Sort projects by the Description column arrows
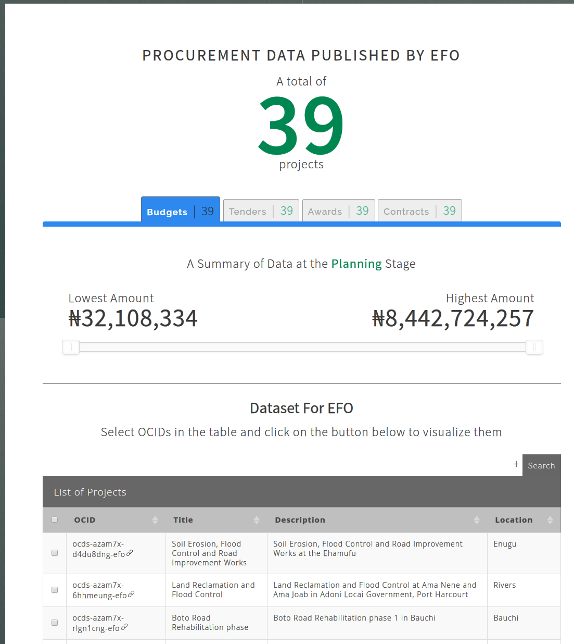Image resolution: width=574 pixels, height=644 pixels. [477, 520]
